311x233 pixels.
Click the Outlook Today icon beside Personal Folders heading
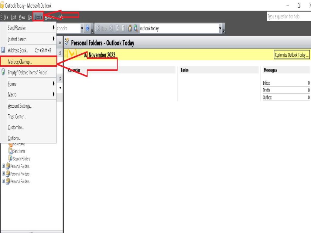point(67,41)
